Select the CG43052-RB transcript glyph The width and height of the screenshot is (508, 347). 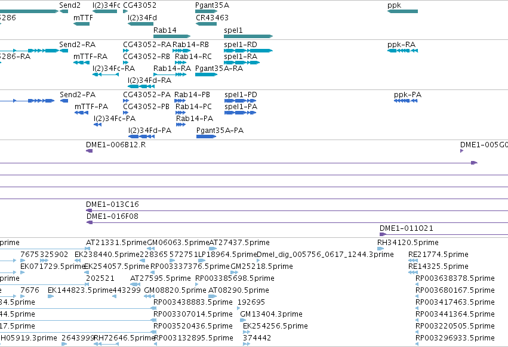click(126, 63)
